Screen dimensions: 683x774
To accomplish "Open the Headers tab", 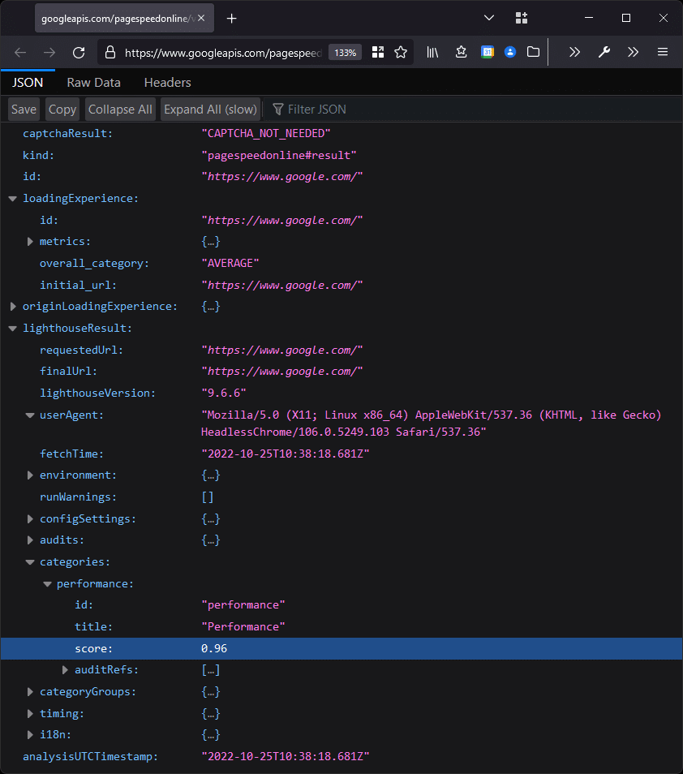I will [x=167, y=82].
